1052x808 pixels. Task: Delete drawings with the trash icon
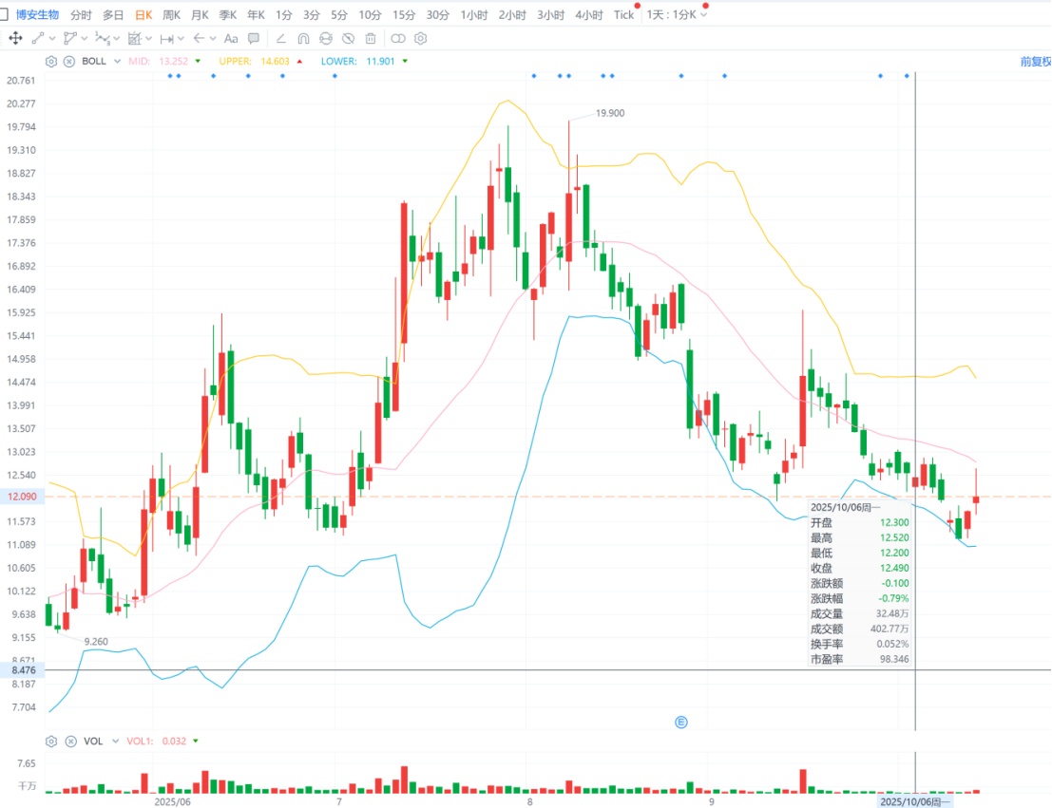[x=371, y=38]
